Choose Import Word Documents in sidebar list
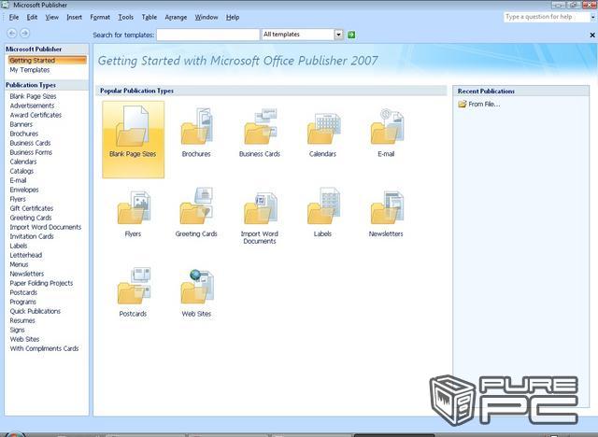Viewport: 598px width, 437px height. tap(46, 227)
